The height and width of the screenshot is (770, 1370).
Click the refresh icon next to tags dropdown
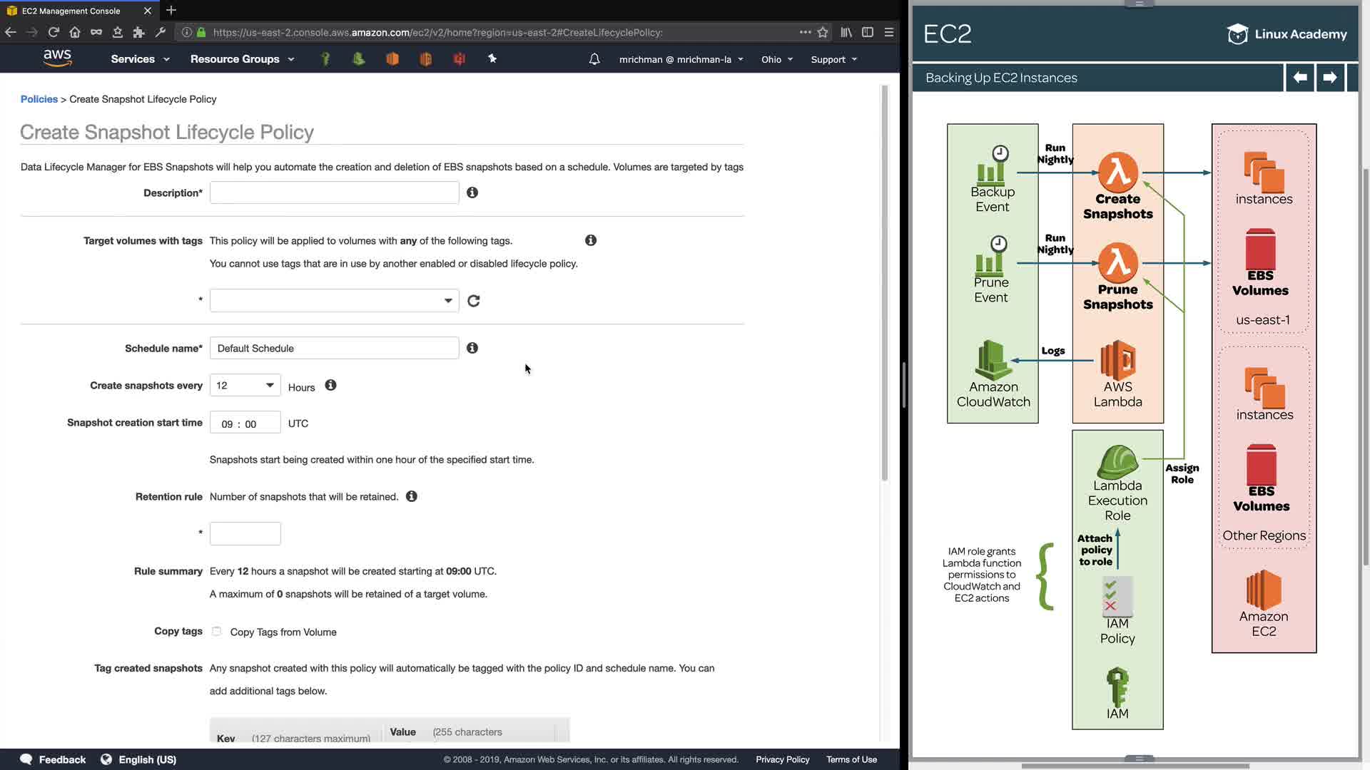pos(474,301)
